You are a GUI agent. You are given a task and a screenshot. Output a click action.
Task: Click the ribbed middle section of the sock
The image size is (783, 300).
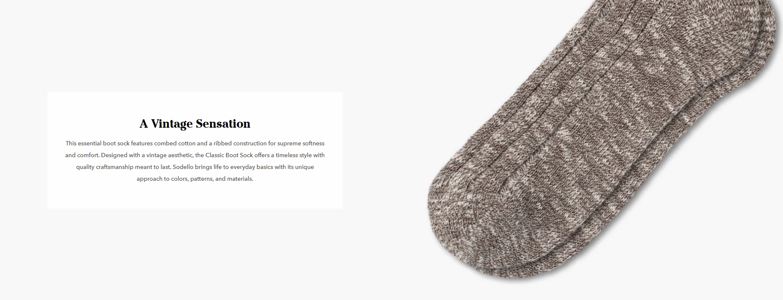pos(610,126)
